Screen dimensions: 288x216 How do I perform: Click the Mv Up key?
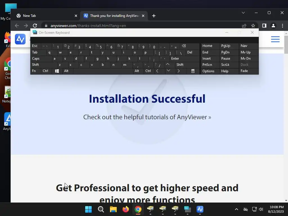tap(249, 52)
